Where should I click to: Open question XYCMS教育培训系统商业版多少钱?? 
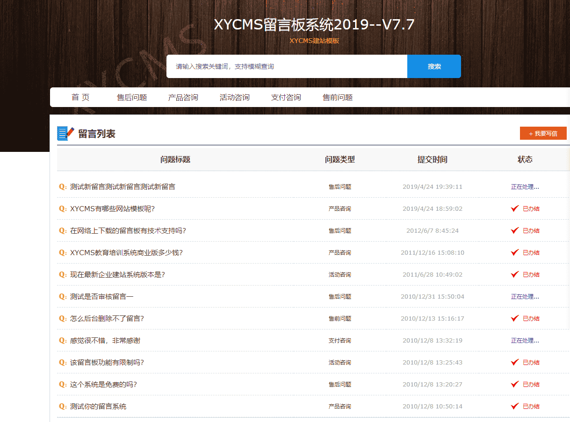[x=126, y=253]
